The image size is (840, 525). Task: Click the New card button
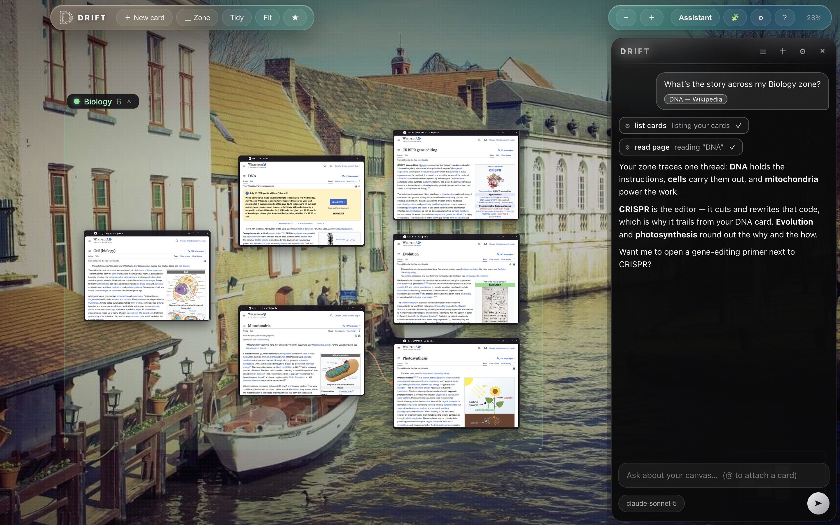click(144, 18)
